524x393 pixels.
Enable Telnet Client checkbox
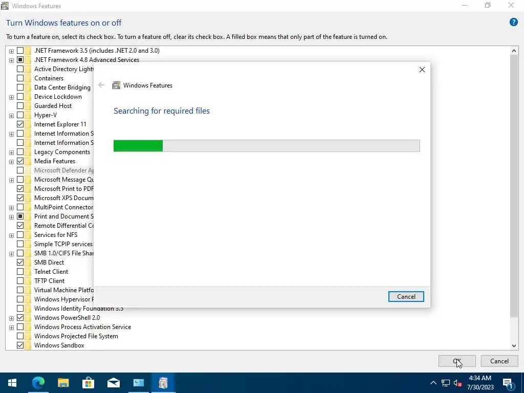coord(20,272)
